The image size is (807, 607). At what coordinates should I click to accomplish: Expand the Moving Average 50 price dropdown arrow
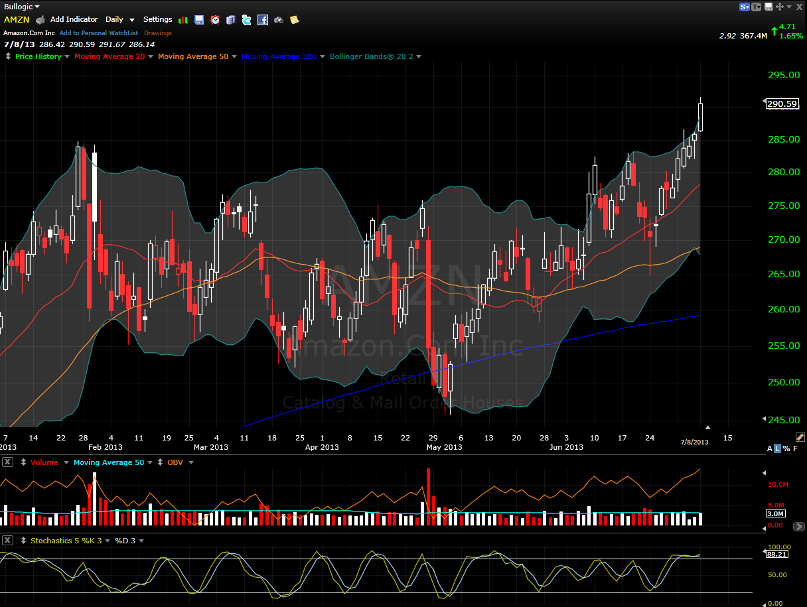point(234,57)
